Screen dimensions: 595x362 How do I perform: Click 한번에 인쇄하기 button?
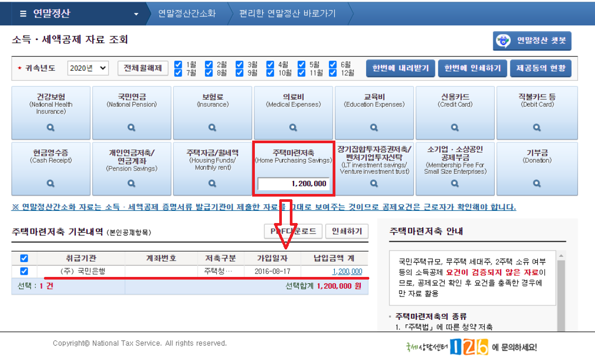(x=473, y=68)
